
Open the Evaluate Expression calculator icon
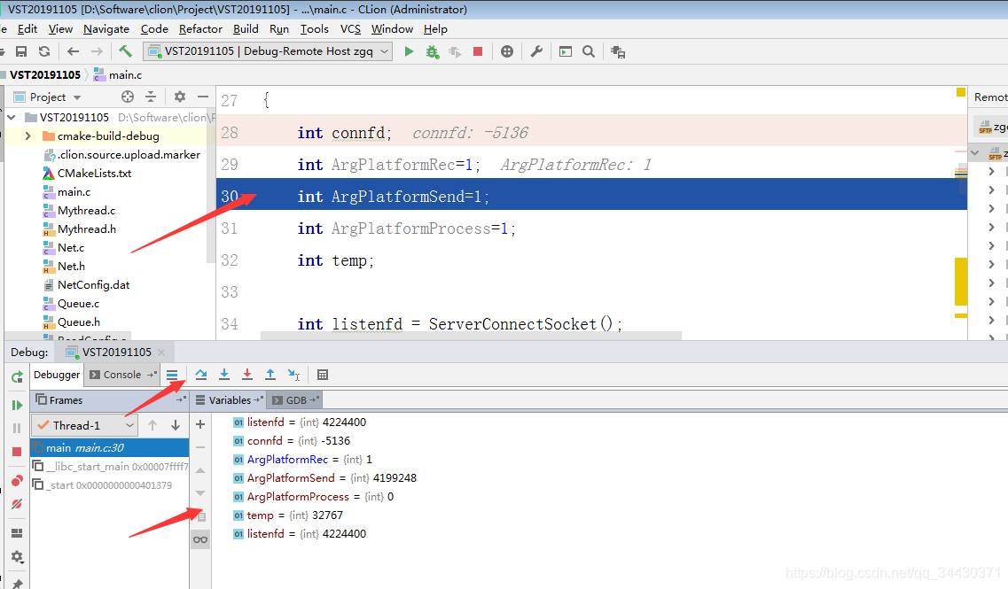322,374
